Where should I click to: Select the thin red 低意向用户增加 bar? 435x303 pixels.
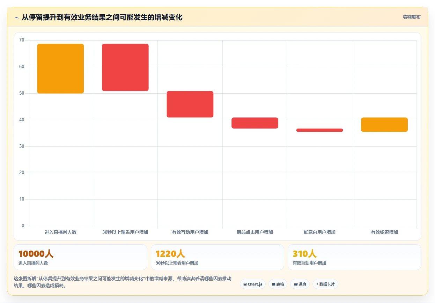click(319, 130)
